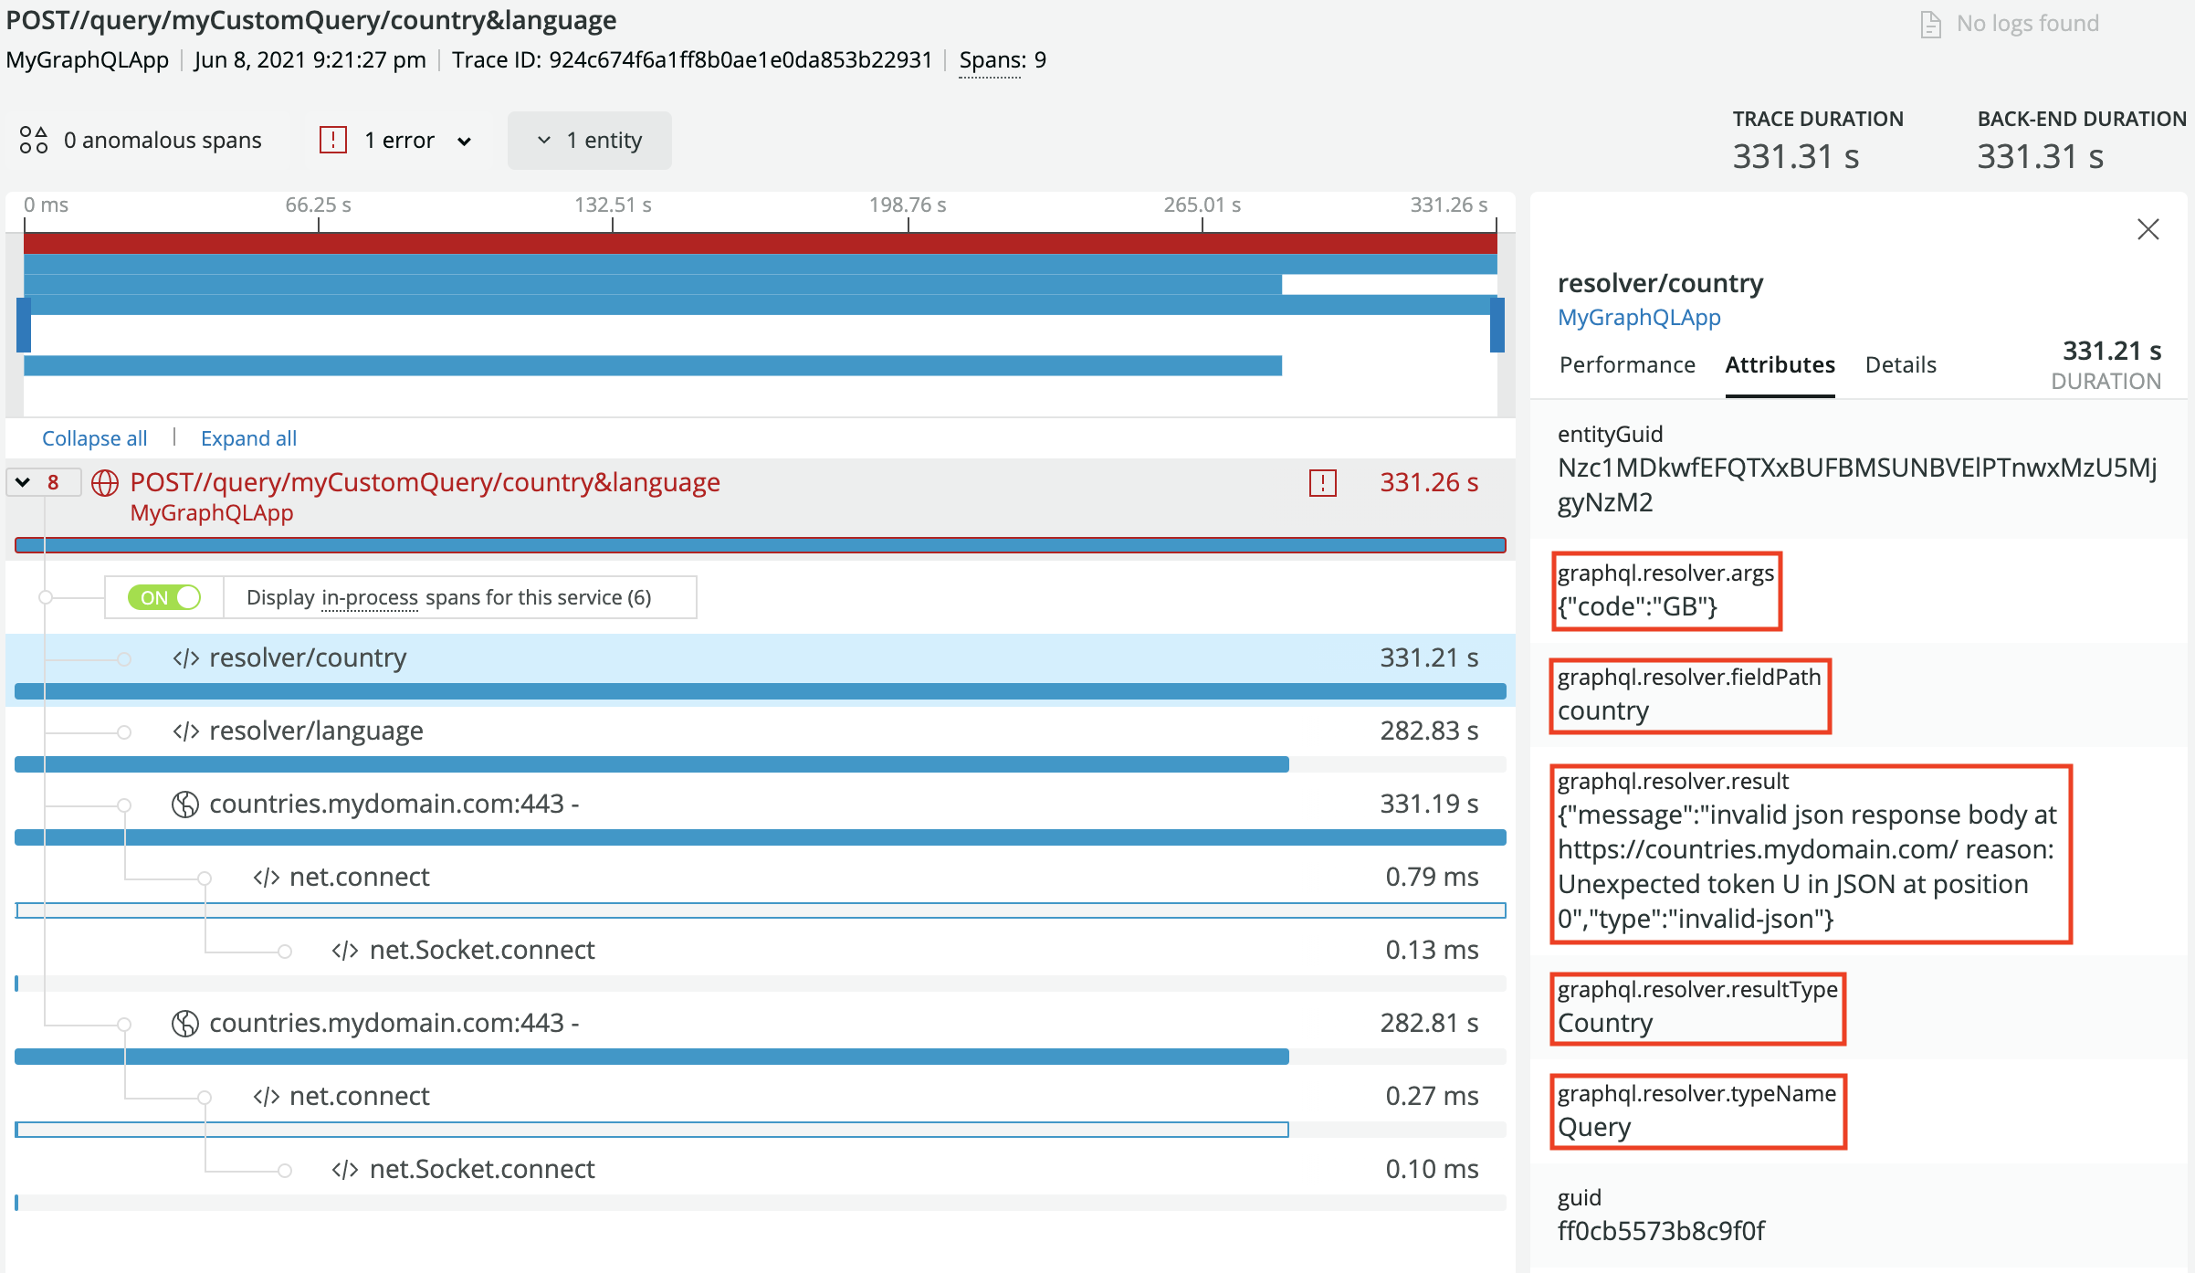Switch to the Performance tab

1626,365
